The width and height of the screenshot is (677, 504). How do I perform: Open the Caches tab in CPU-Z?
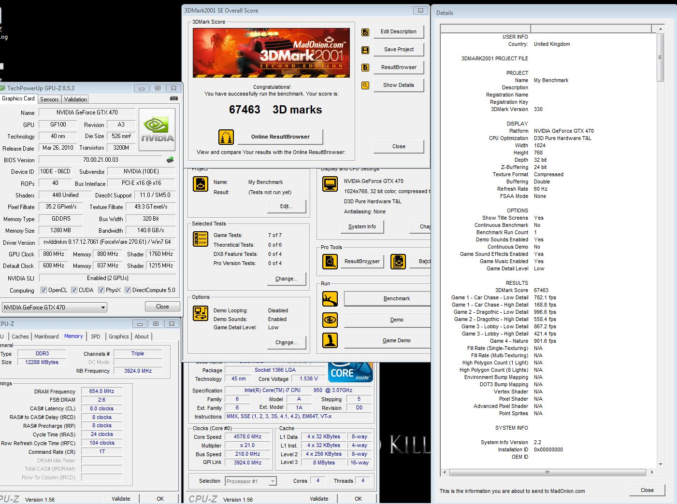pyautogui.click(x=20, y=336)
